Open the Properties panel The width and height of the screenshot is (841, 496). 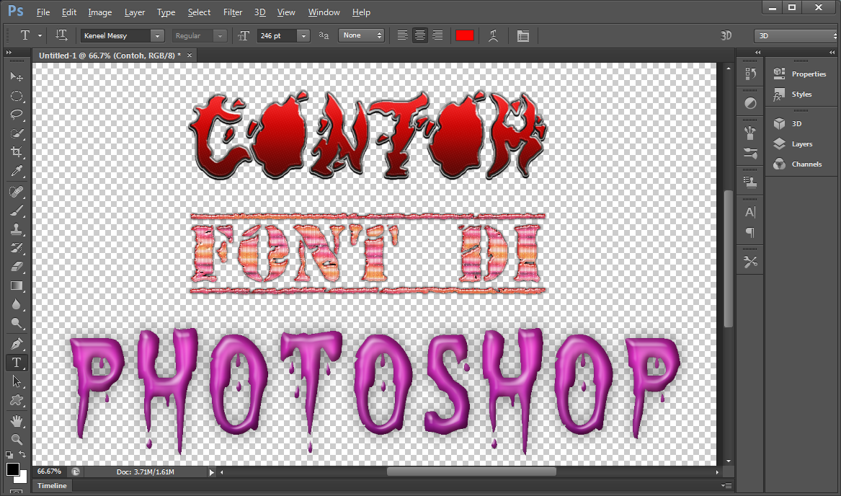tap(801, 74)
